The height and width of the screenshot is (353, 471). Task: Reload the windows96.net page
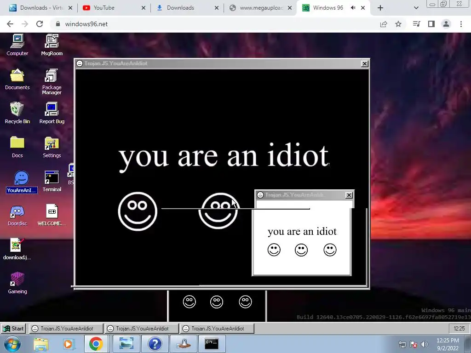click(x=40, y=24)
